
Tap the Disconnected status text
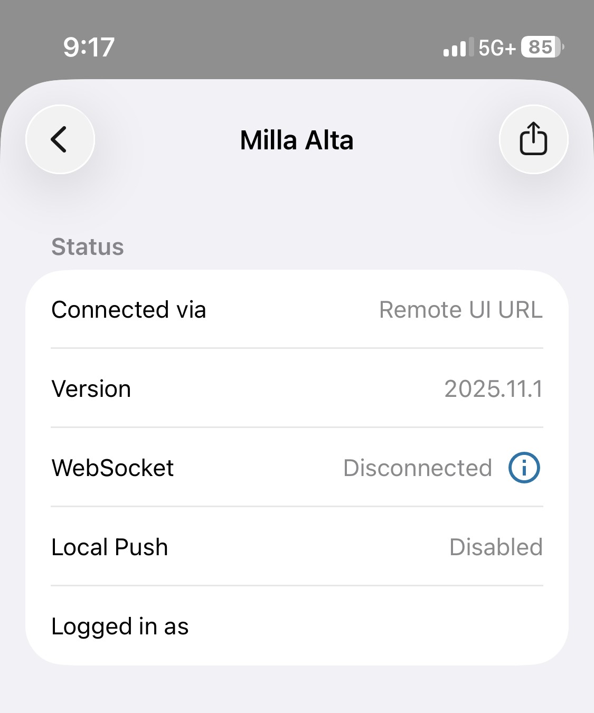418,468
